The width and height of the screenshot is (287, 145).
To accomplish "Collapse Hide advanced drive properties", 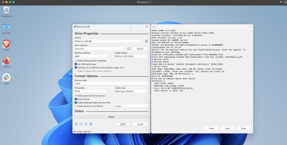I will tap(91, 61).
